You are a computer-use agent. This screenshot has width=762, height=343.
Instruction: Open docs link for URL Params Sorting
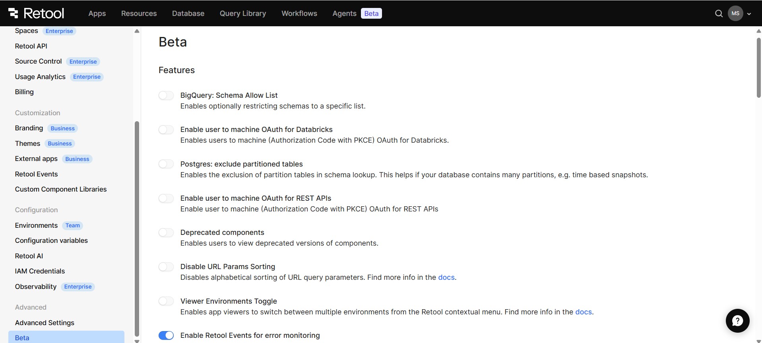[x=446, y=277]
